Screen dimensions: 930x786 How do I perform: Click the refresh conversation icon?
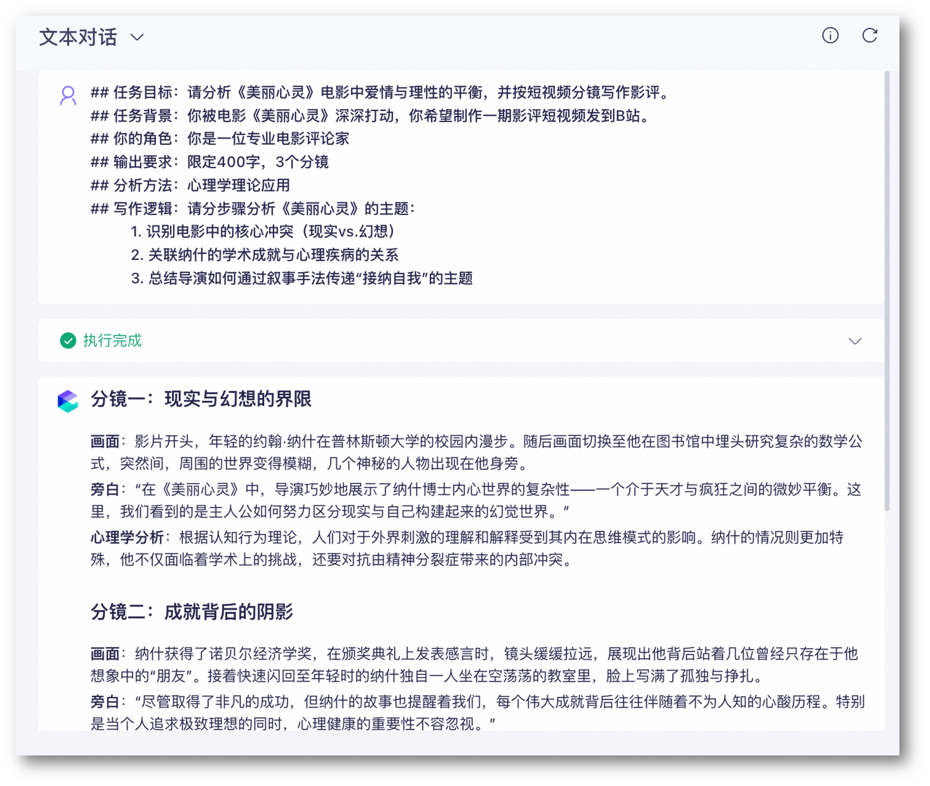click(869, 35)
